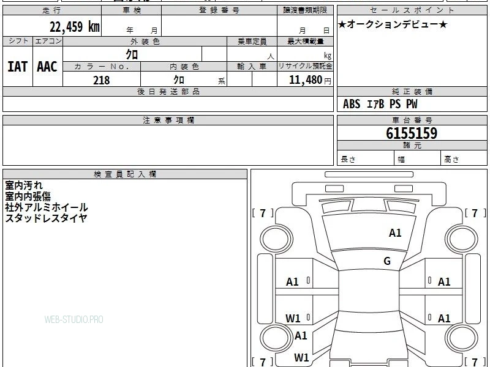
Task: Select the inspector note スタッドレスタイヤ
Action: [45, 218]
